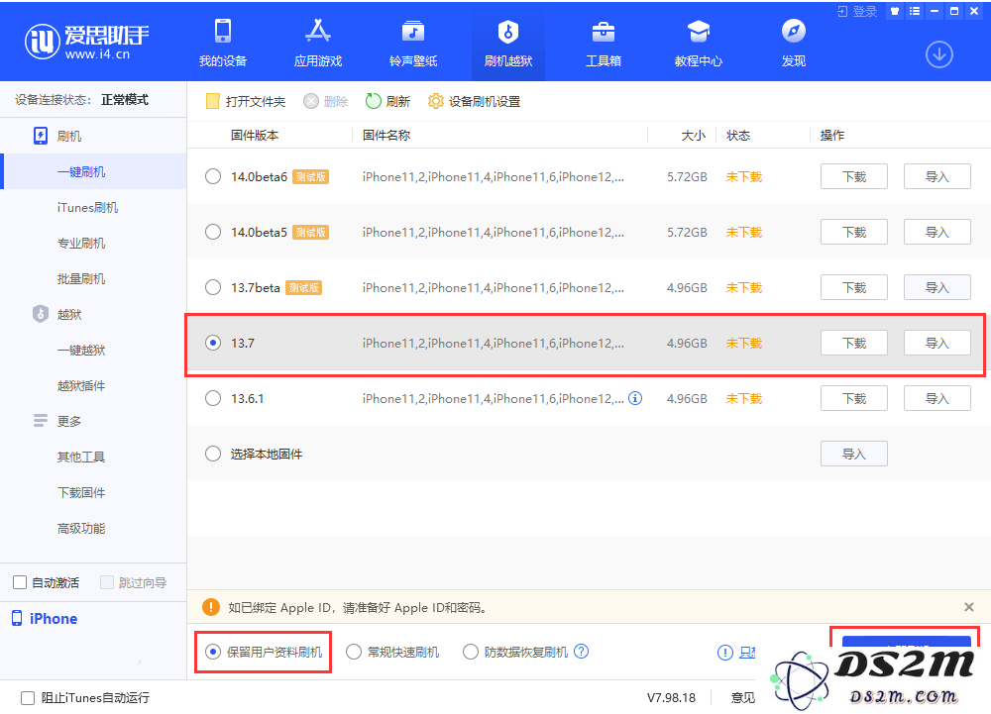Screen dimensions: 991x714
Task: Click the 固件名称 column header
Action: [386, 135]
